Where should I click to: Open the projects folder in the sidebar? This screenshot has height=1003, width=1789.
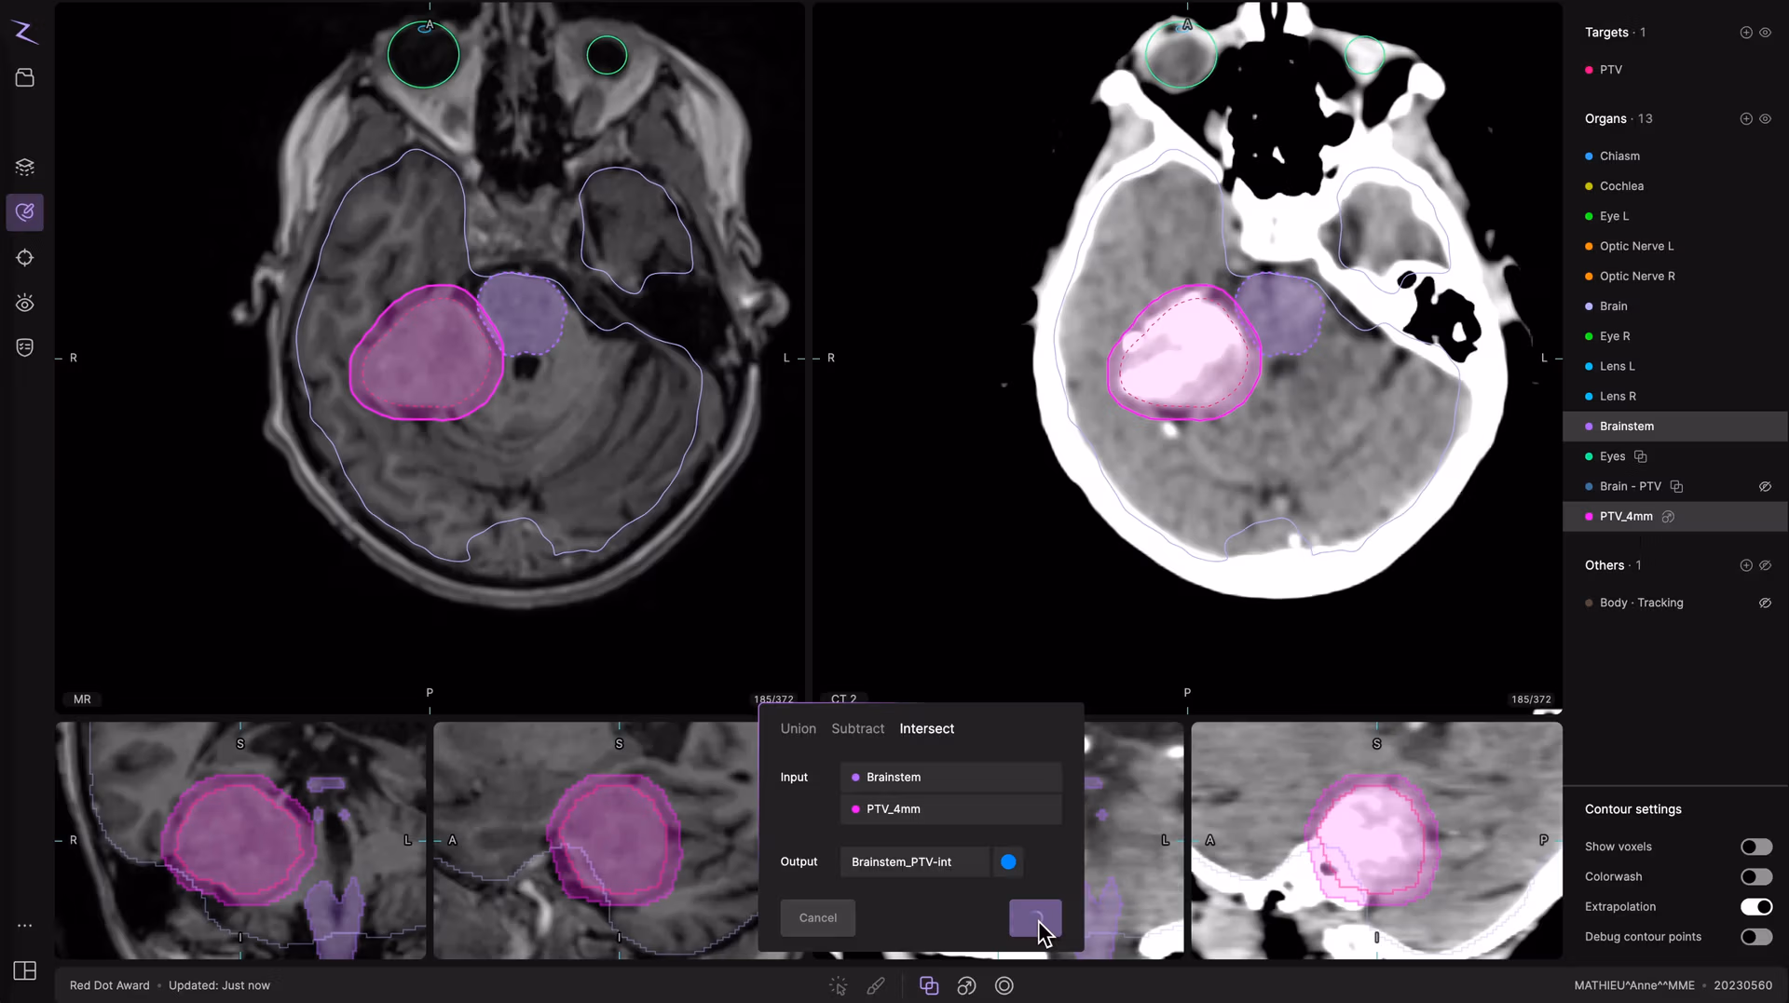(25, 77)
